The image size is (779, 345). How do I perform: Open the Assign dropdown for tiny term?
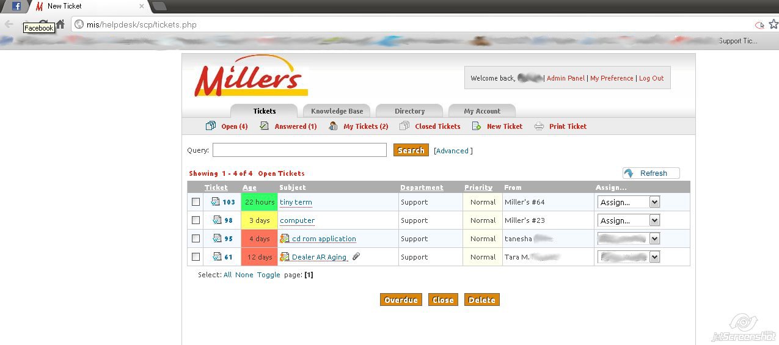pos(629,202)
